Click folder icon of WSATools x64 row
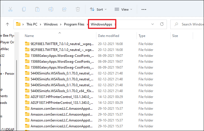 pos(27,91)
